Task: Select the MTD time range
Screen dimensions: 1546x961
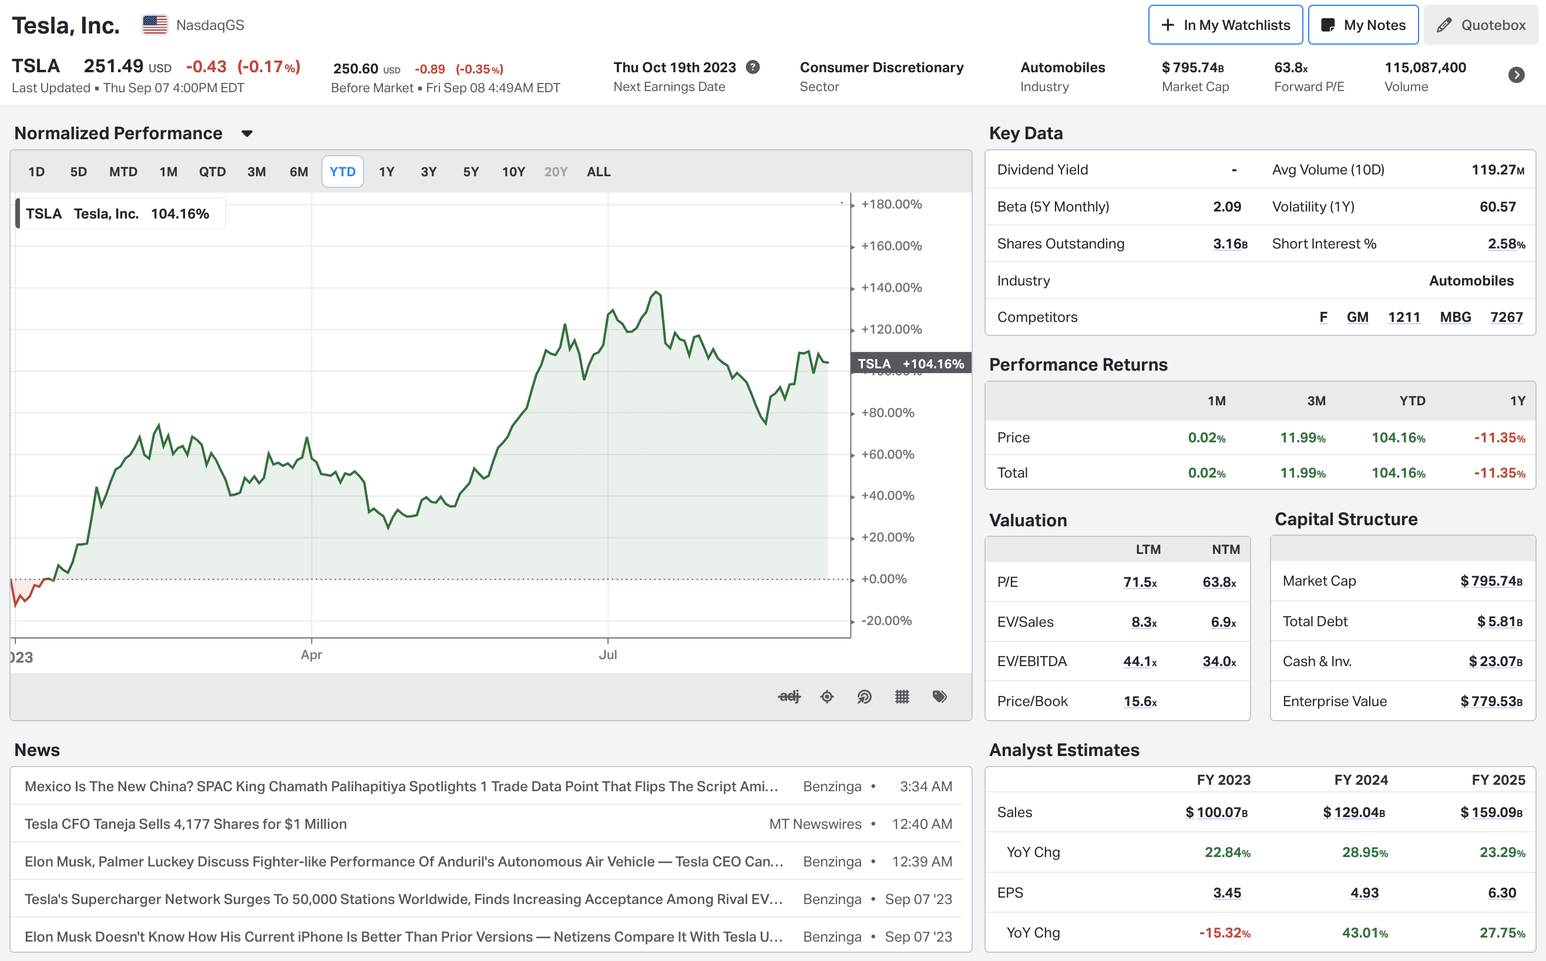Action: click(x=123, y=172)
